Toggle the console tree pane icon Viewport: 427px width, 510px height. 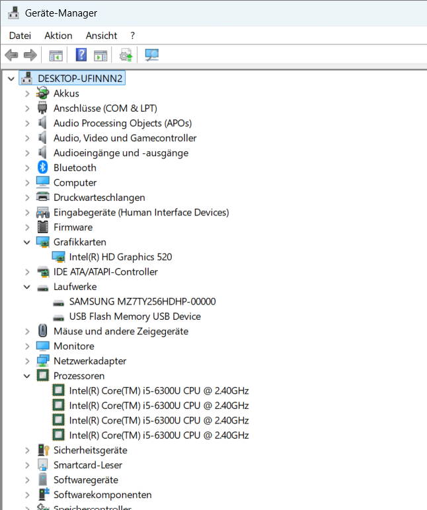click(56, 55)
